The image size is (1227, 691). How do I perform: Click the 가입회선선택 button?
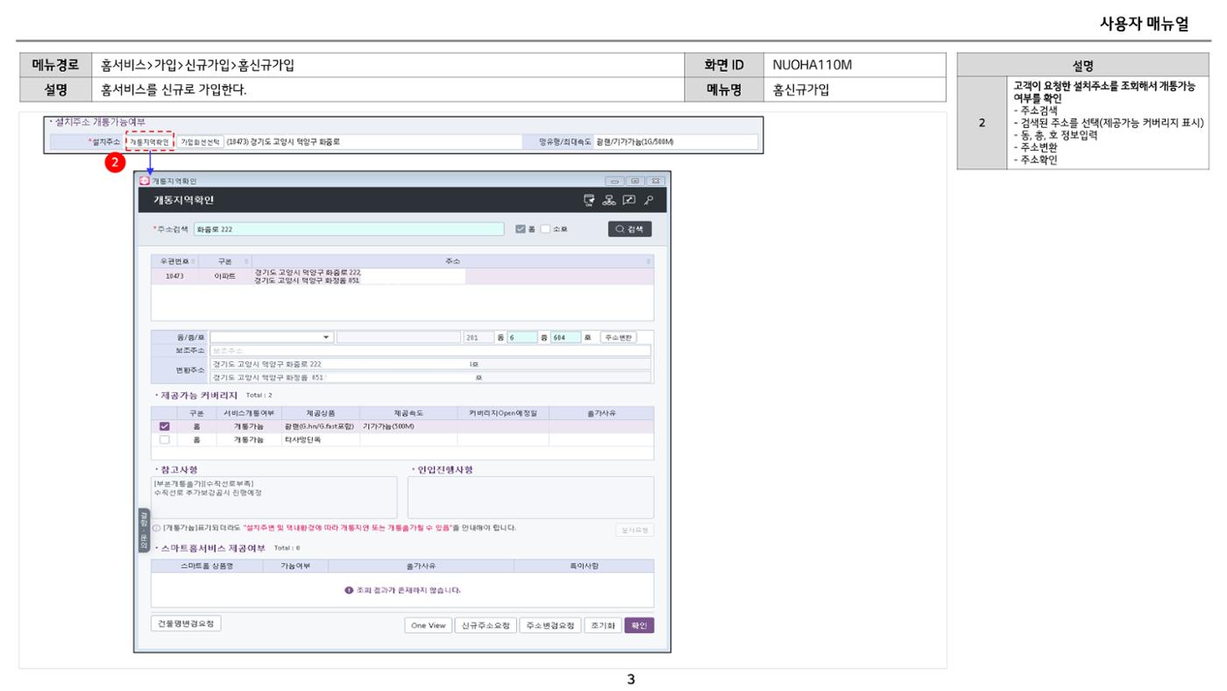(201, 142)
